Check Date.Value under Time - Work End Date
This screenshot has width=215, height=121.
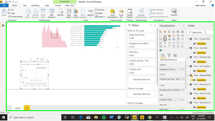coord(192,98)
